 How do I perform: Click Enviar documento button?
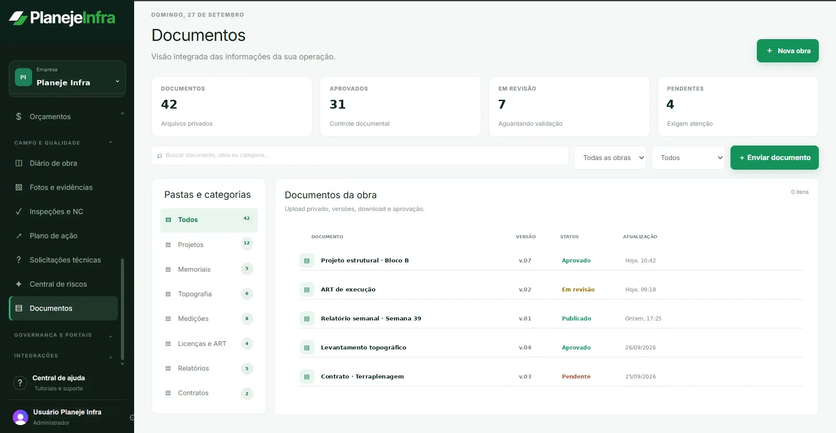[774, 158]
